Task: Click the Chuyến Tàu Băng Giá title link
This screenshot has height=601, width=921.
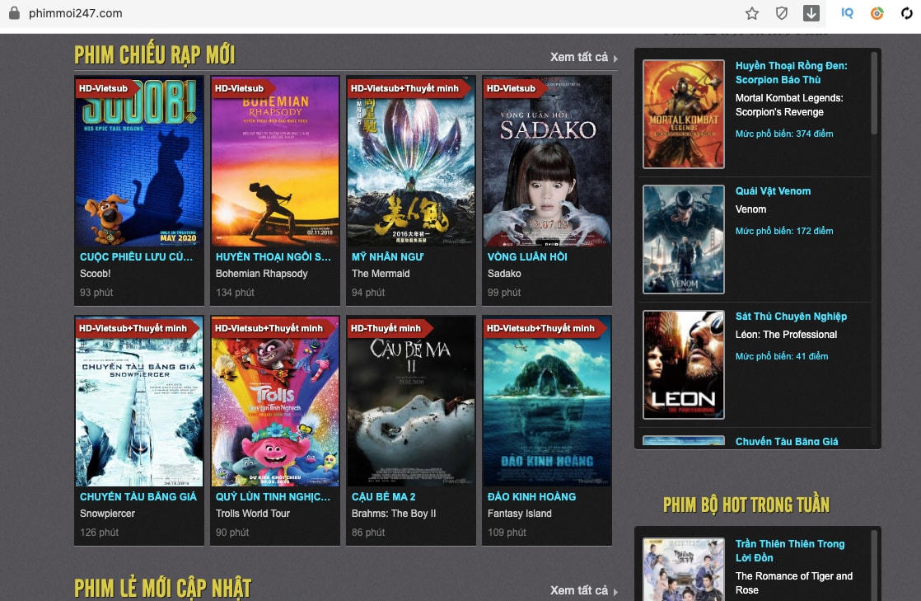Action: [138, 496]
